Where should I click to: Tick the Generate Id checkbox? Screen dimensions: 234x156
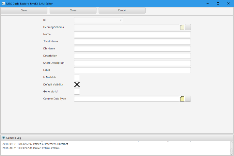pos(77,92)
